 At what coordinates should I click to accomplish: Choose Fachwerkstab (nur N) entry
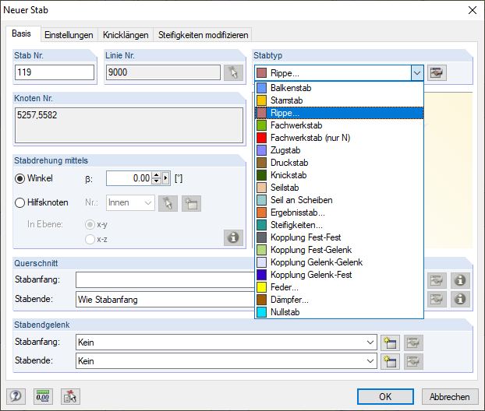pyautogui.click(x=339, y=138)
